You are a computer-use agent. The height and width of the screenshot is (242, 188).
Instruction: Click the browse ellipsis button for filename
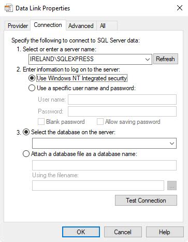[x=172, y=186]
